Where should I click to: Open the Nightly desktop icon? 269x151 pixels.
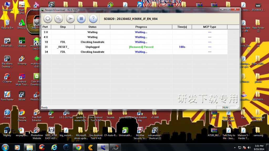pyautogui.click(x=7, y=132)
